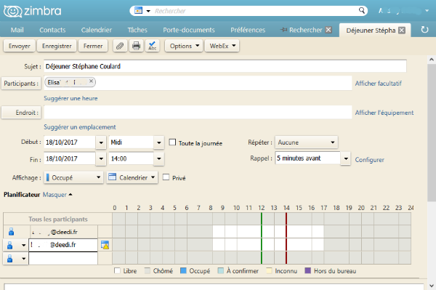The image size is (436, 290).
Task: Click the Endroit location input field
Action: pyautogui.click(x=198, y=113)
